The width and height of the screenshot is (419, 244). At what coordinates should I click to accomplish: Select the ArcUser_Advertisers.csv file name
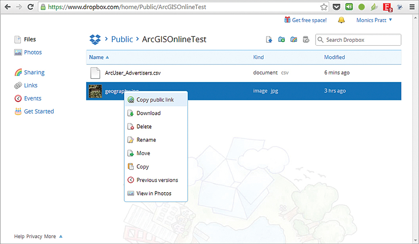(133, 73)
